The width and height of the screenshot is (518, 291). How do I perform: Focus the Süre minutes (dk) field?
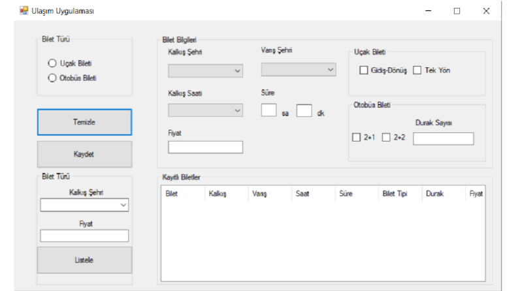coord(304,110)
